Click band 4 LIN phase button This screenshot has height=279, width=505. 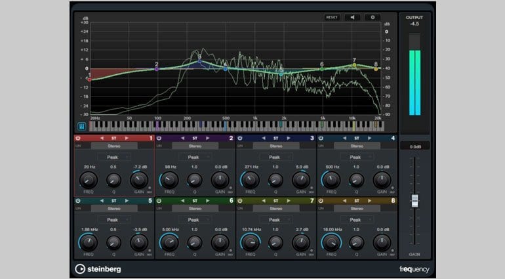[321, 146]
